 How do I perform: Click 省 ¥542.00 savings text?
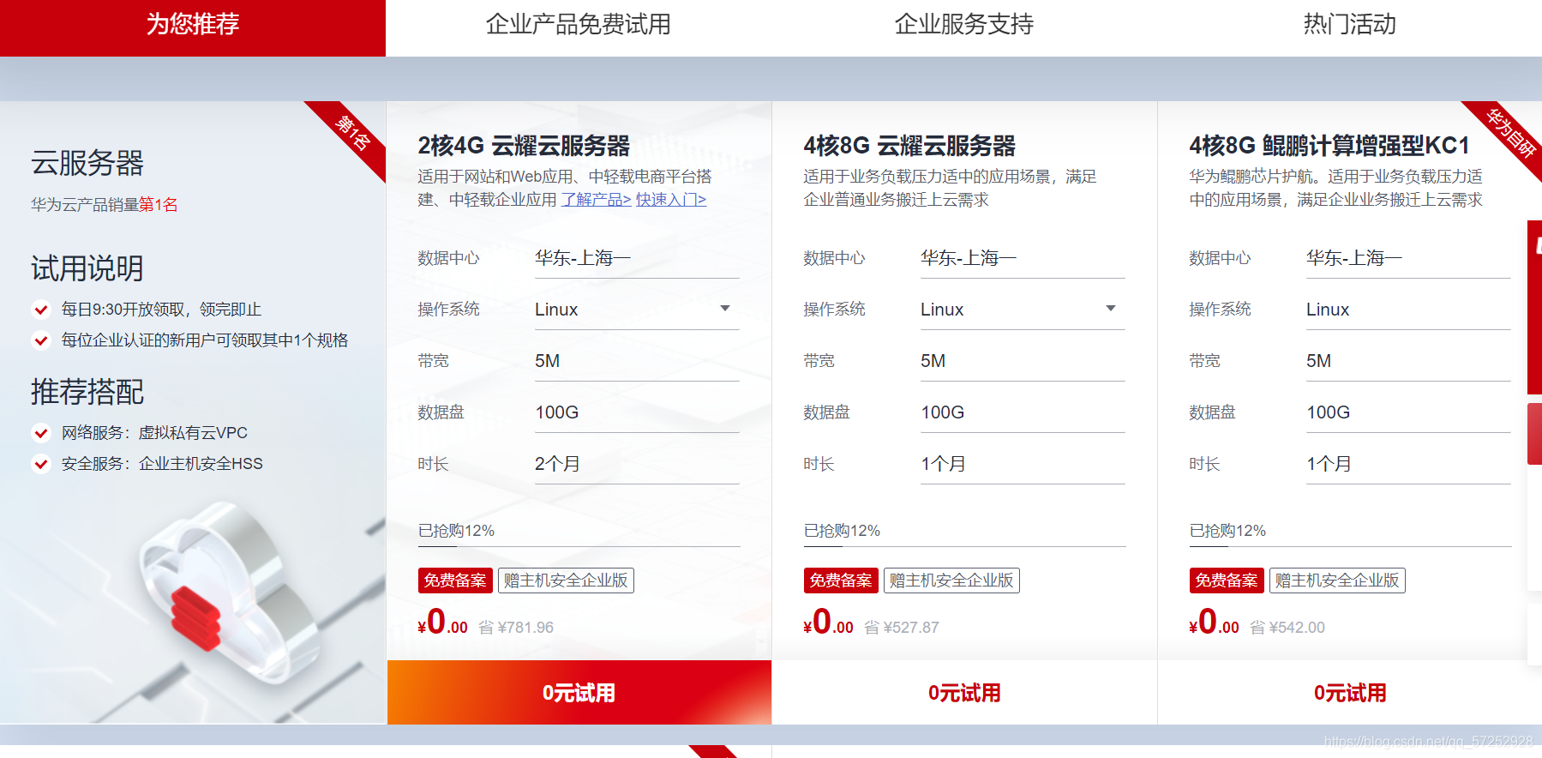coord(1287,628)
